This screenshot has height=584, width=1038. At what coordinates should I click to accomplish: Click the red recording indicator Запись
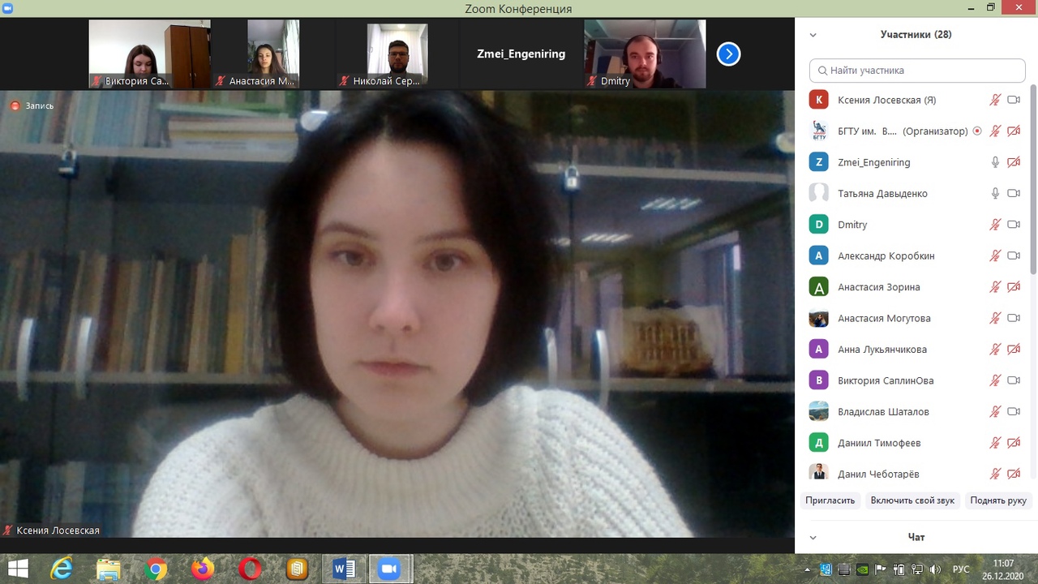click(32, 105)
